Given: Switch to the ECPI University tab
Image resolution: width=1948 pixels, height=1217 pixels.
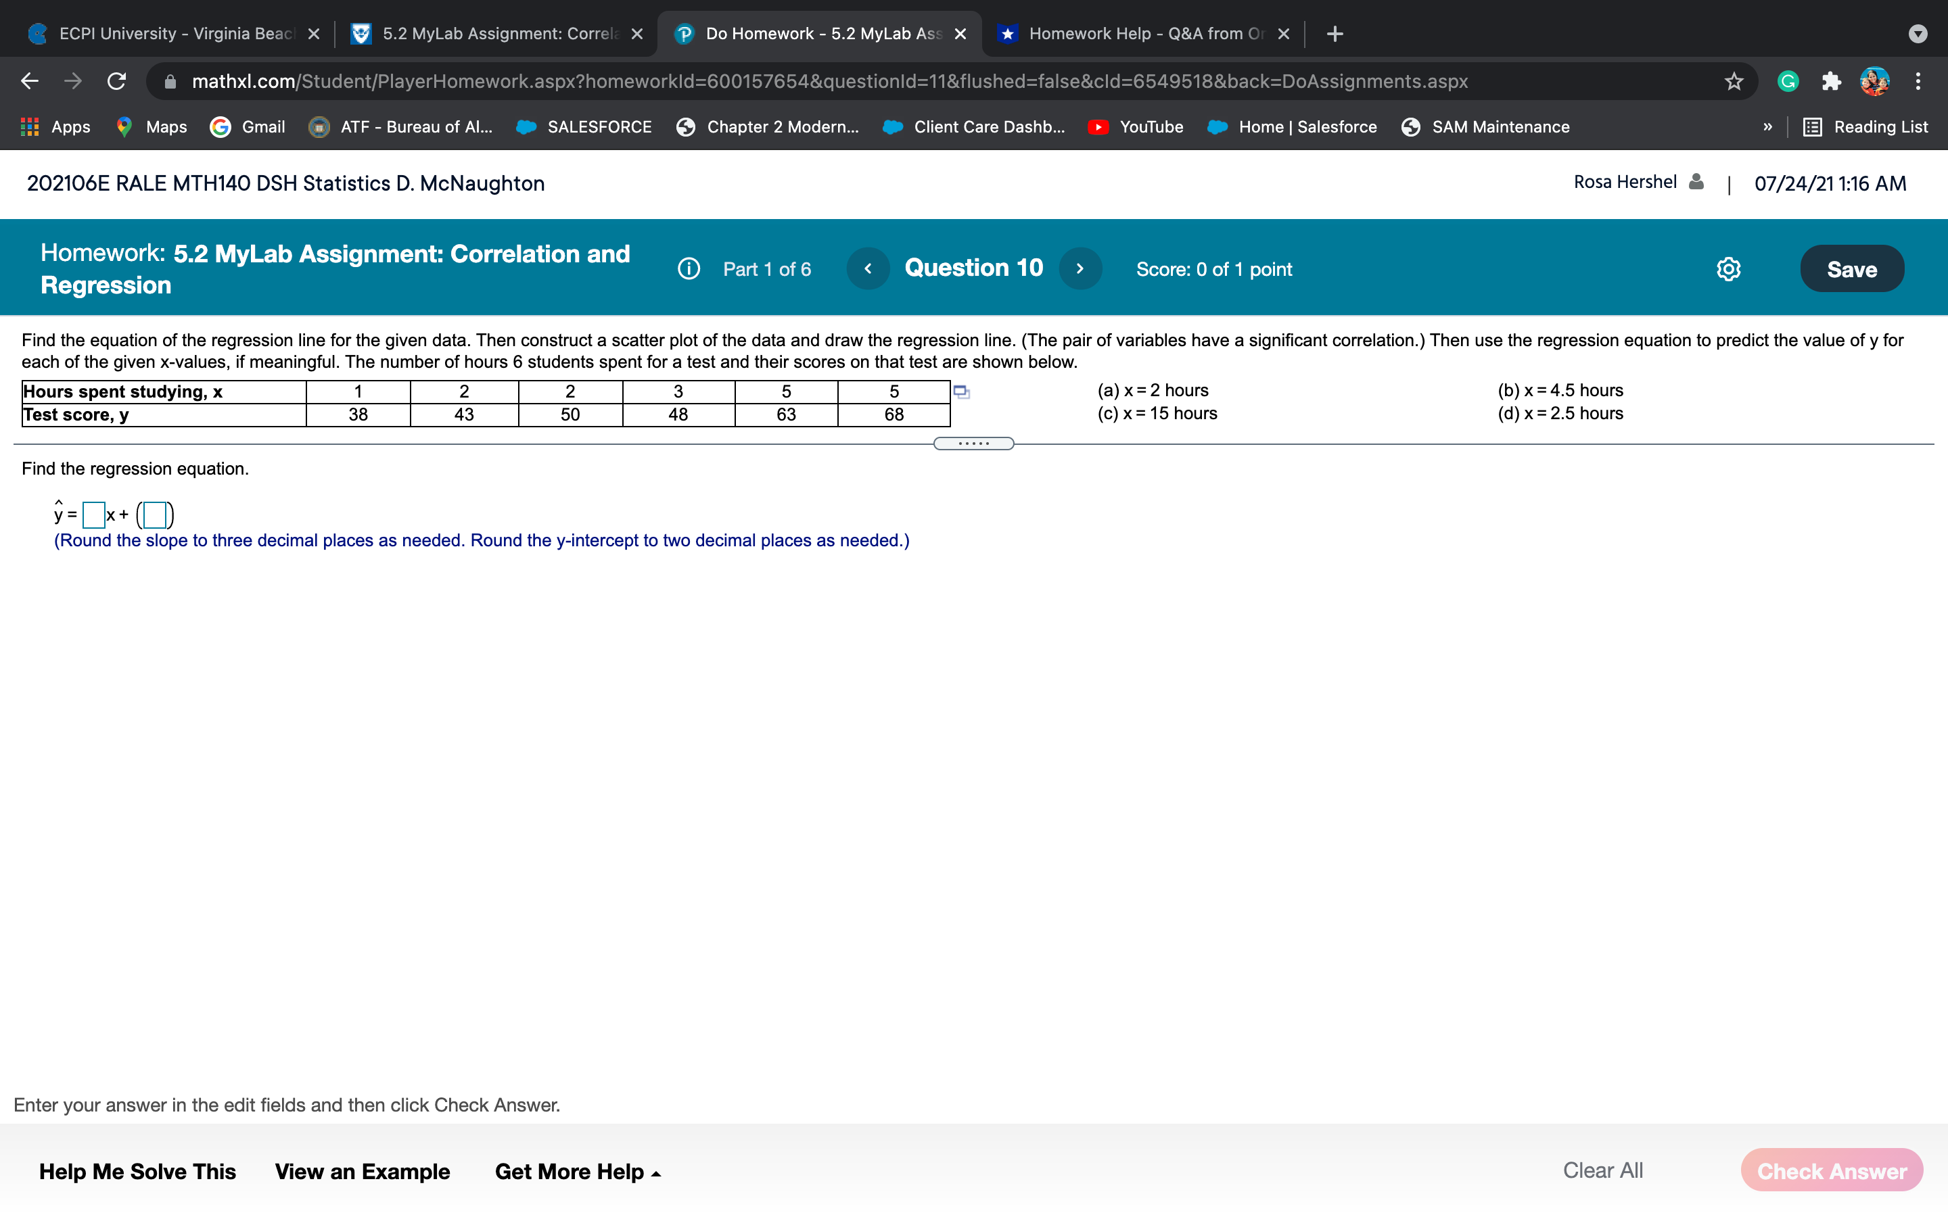Looking at the screenshot, I should click(173, 34).
